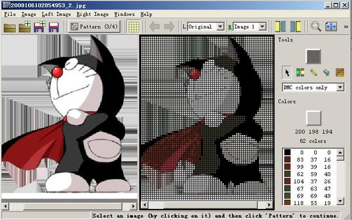Select the pencil drawing tool

tap(313, 72)
